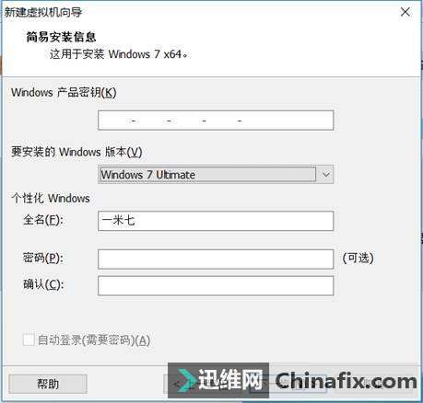Toggle the 自动登录(需要密码) checkbox
Viewport: 423px width, 403px height.
point(29,340)
